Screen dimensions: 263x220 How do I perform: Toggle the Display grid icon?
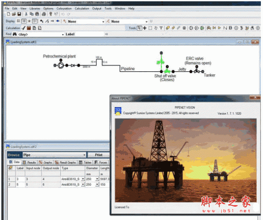18,21
